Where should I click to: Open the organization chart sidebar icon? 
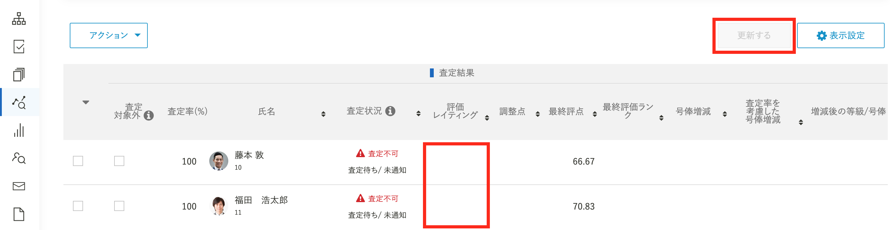(x=19, y=19)
